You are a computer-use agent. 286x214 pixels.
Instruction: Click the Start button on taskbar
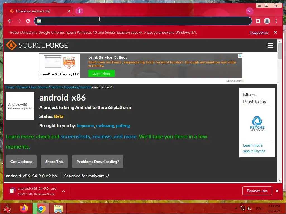[x=8, y=208]
